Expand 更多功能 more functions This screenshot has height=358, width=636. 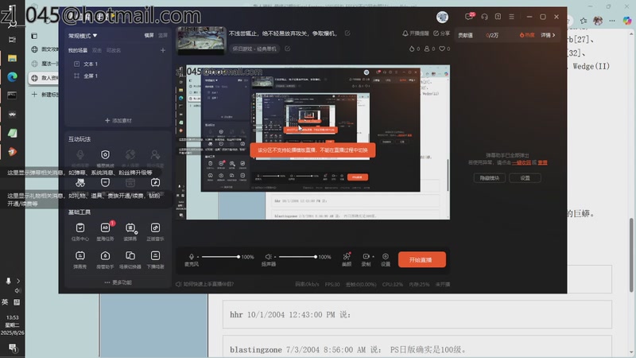tap(118, 282)
